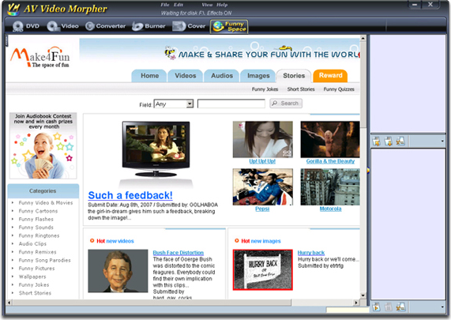Open the Funny Flashes category

[x=36, y=220]
